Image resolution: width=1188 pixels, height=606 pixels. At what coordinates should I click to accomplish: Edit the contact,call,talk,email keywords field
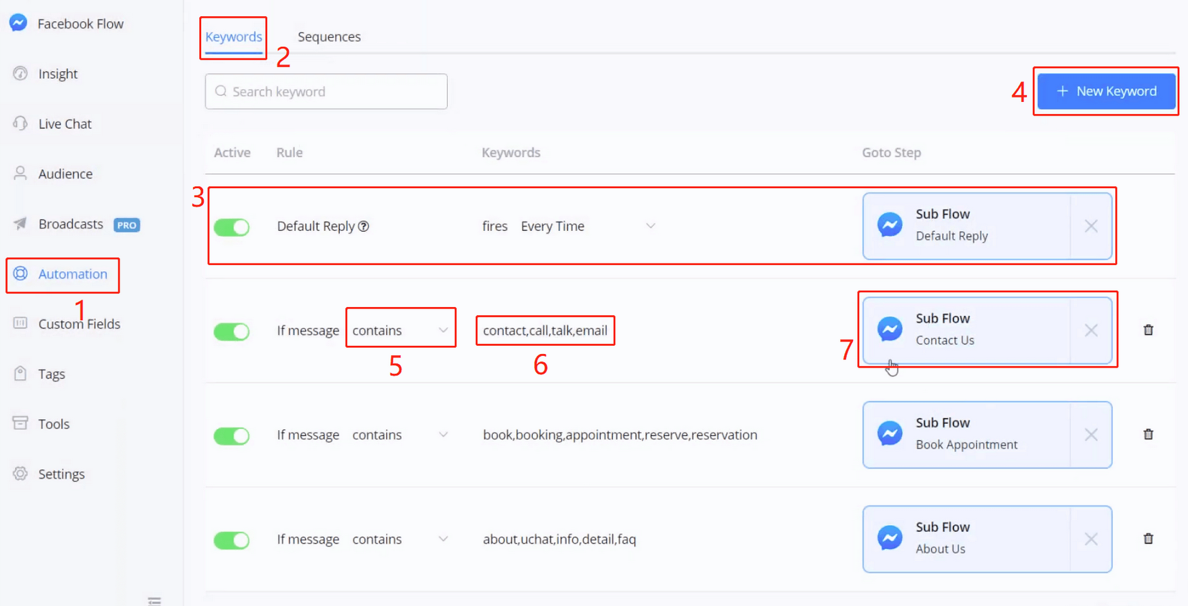pyautogui.click(x=545, y=330)
